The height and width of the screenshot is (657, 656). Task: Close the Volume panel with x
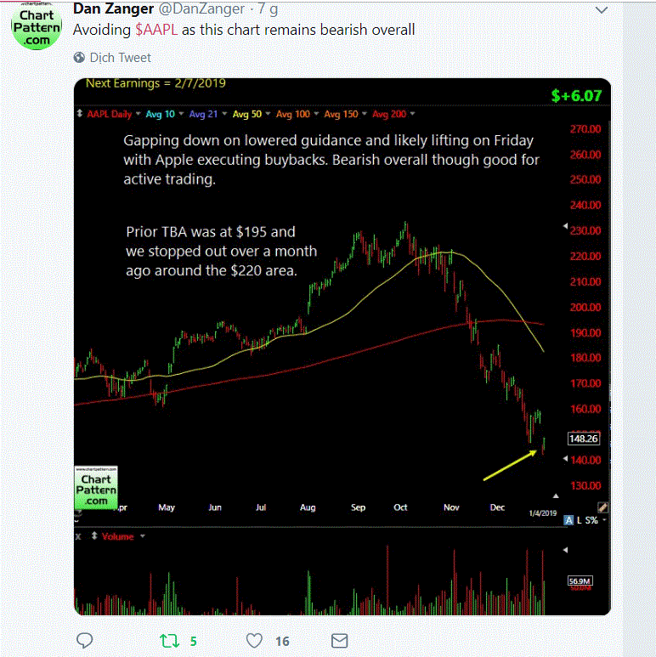tap(78, 536)
